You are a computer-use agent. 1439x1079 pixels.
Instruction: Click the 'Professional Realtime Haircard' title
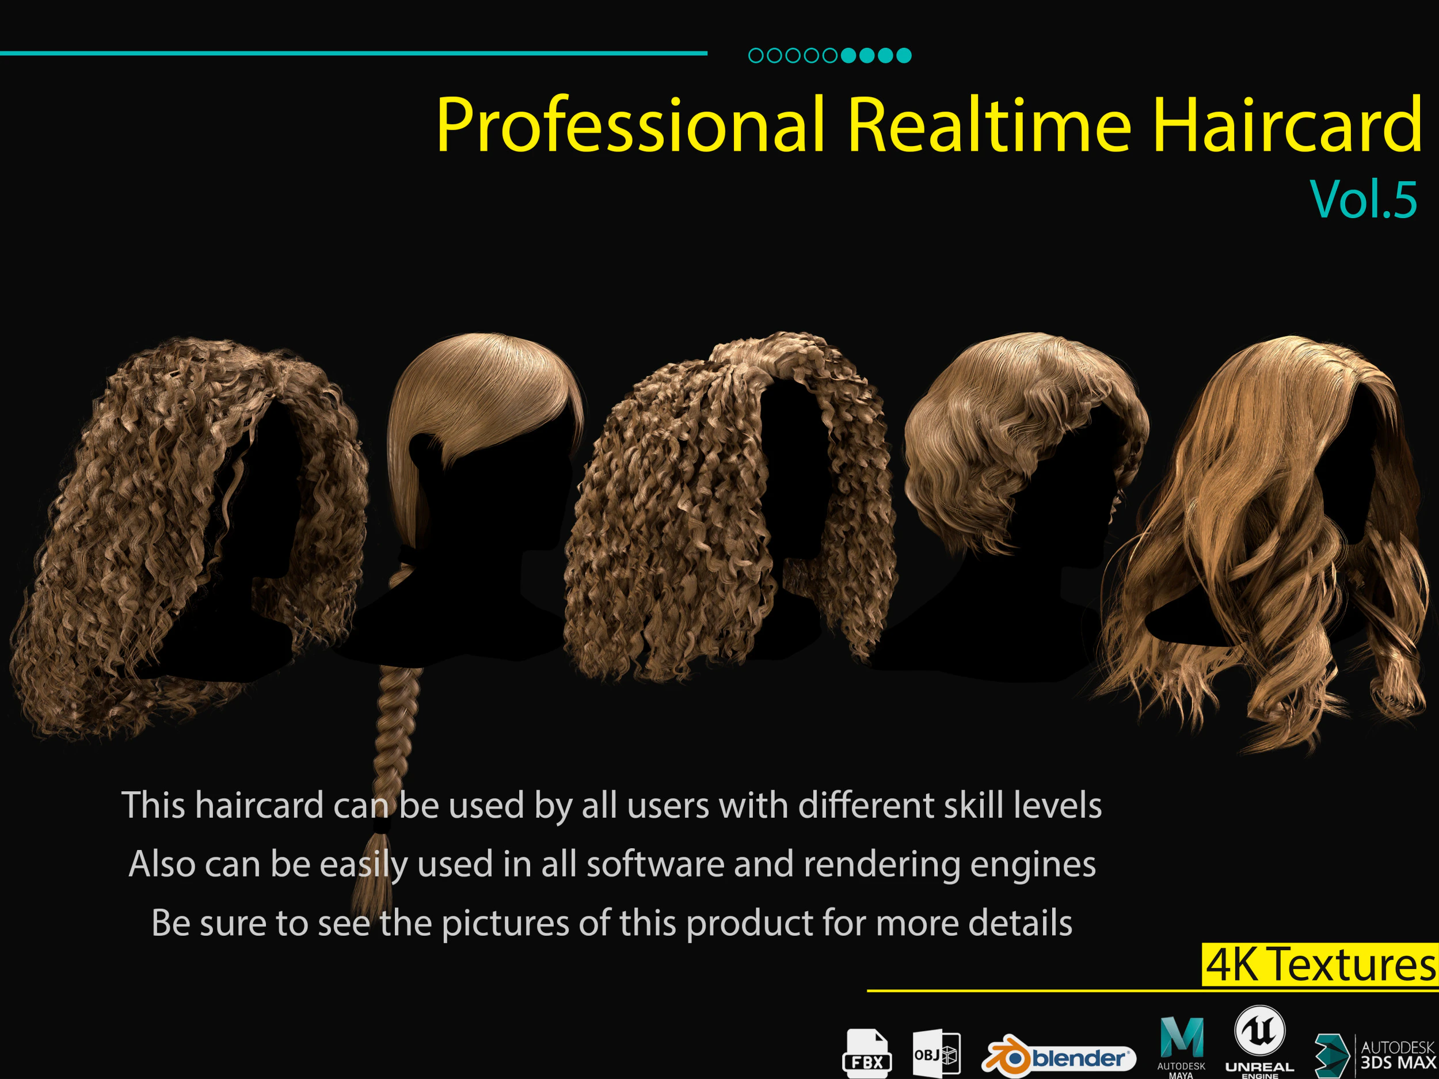[x=929, y=124]
